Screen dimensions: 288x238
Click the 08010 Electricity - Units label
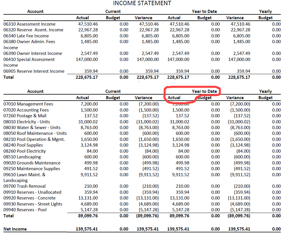[x=27, y=122]
